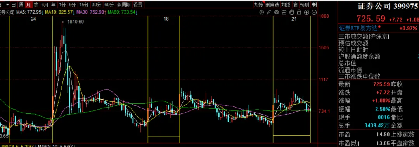Switch to the 季 quarterly period
419x147 pixels.
[x=36, y=5]
